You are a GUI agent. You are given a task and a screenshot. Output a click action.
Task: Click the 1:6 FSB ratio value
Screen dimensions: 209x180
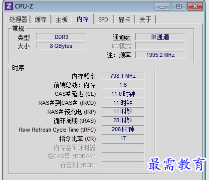pos(123,85)
